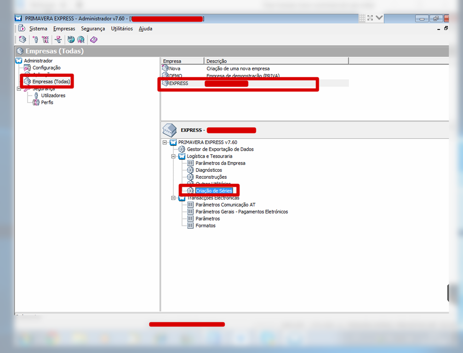Click the gear icon beside Diagnósticos
463x353 pixels.
190,170
